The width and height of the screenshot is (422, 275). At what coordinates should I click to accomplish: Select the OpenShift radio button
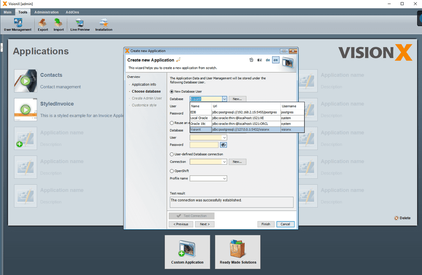tap(172, 171)
